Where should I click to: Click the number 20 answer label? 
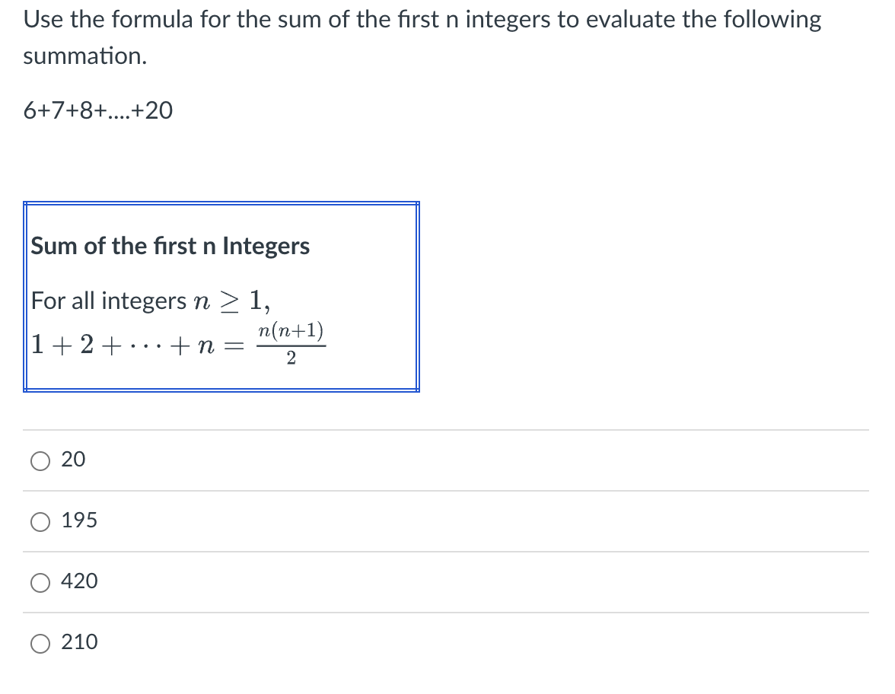(x=73, y=459)
